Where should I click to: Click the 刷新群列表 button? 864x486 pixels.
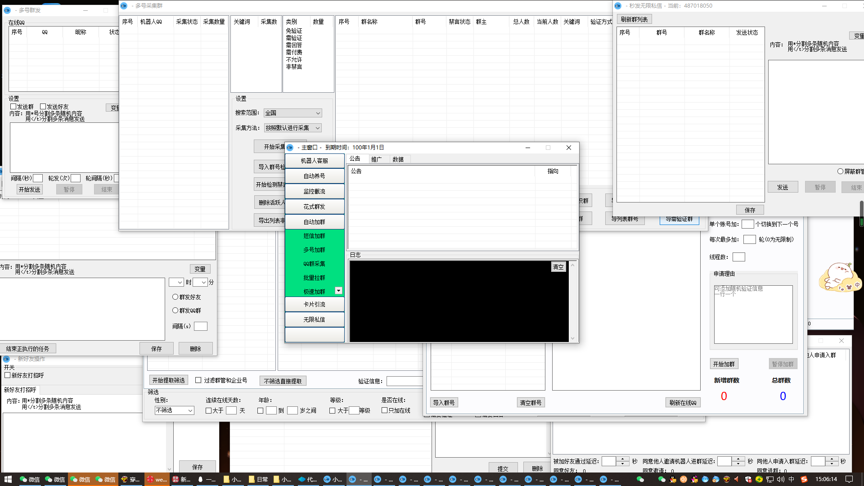pos(634,19)
